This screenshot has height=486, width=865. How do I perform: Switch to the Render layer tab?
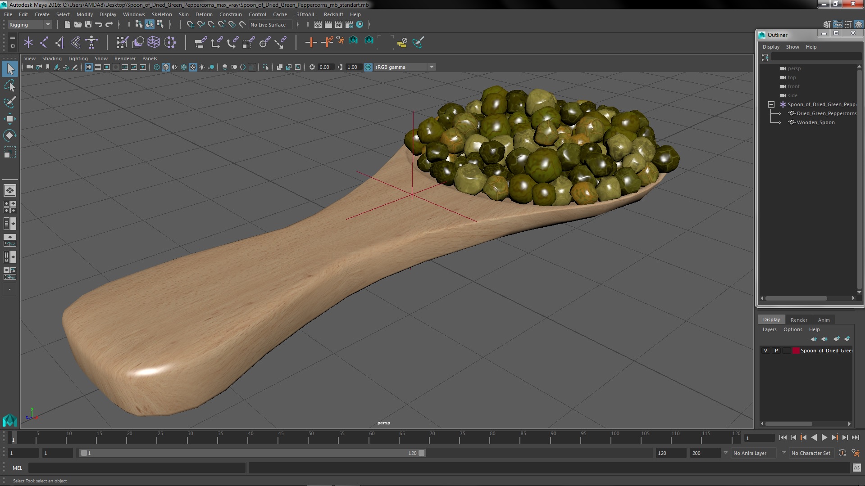[x=799, y=320]
